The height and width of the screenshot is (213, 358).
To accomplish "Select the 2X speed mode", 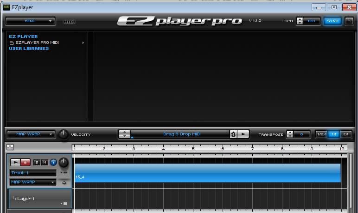I will click(x=345, y=134).
